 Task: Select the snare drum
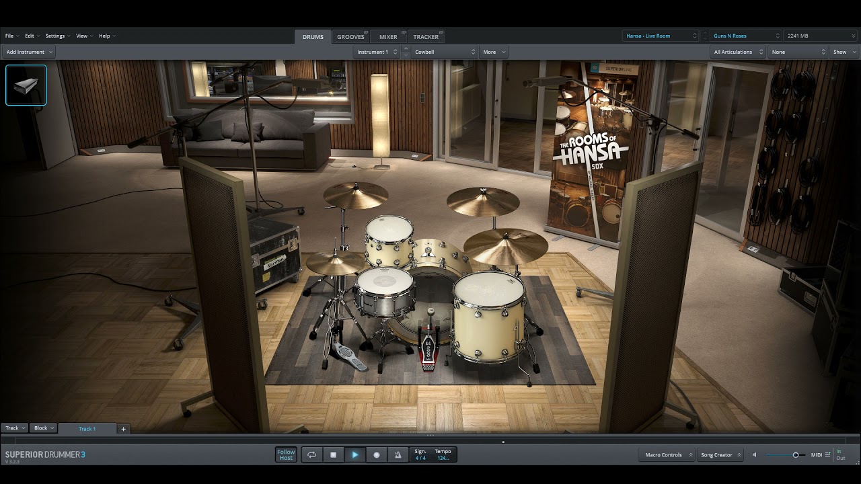tap(384, 291)
